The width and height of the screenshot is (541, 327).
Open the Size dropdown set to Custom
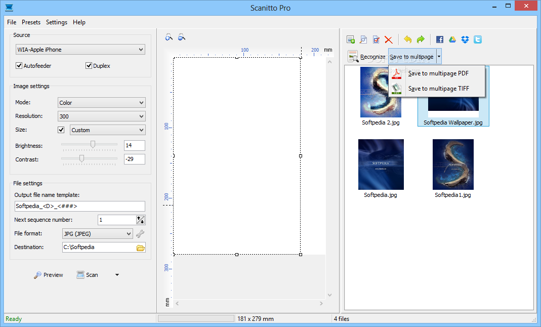(108, 130)
